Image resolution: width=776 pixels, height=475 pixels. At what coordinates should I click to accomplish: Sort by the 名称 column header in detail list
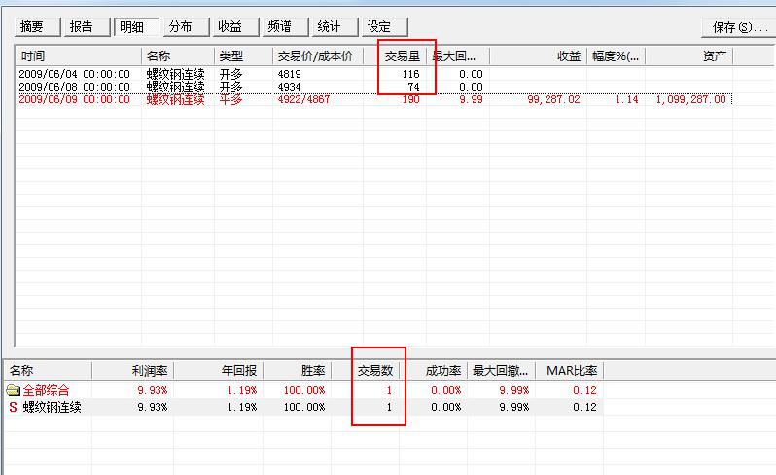[x=178, y=56]
